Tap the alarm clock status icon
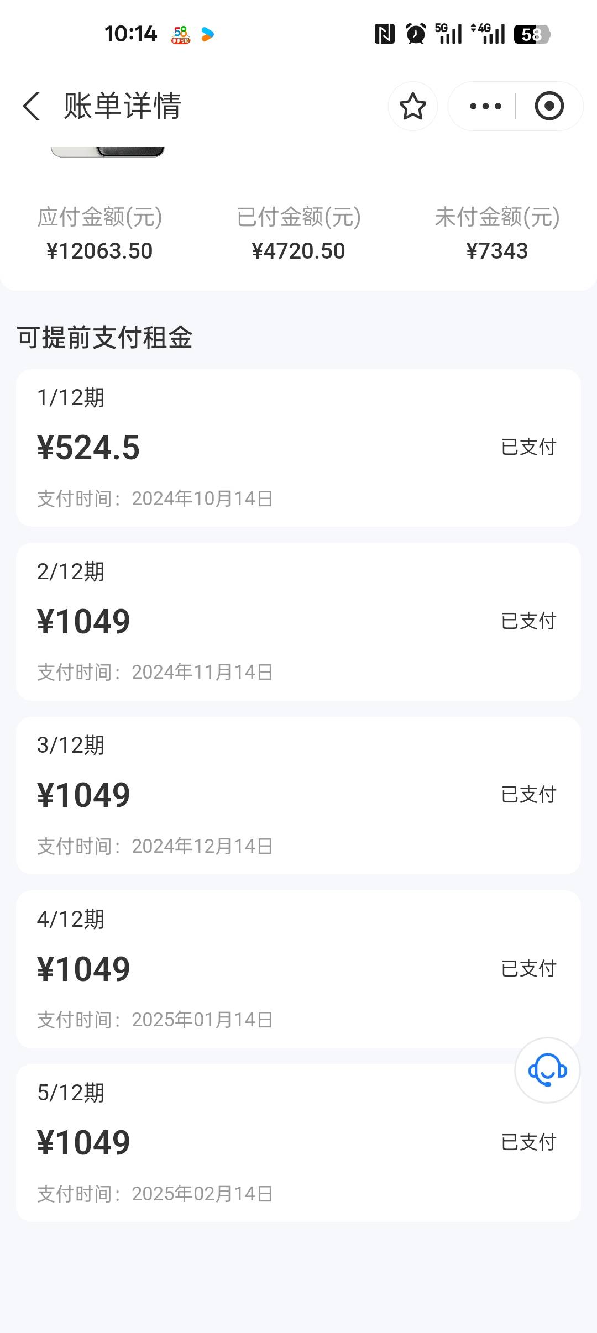 click(x=416, y=34)
